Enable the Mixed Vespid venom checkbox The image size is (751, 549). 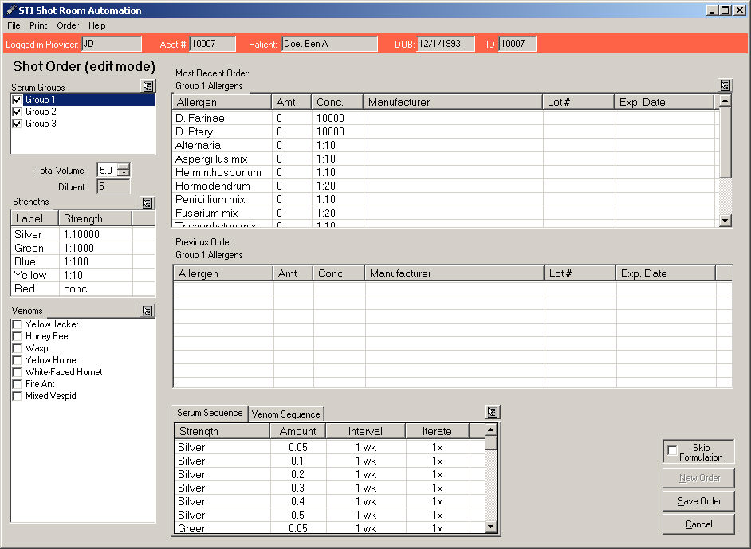pyautogui.click(x=18, y=396)
